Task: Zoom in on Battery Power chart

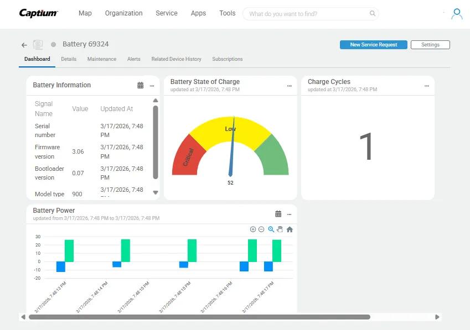Action: [x=253, y=229]
